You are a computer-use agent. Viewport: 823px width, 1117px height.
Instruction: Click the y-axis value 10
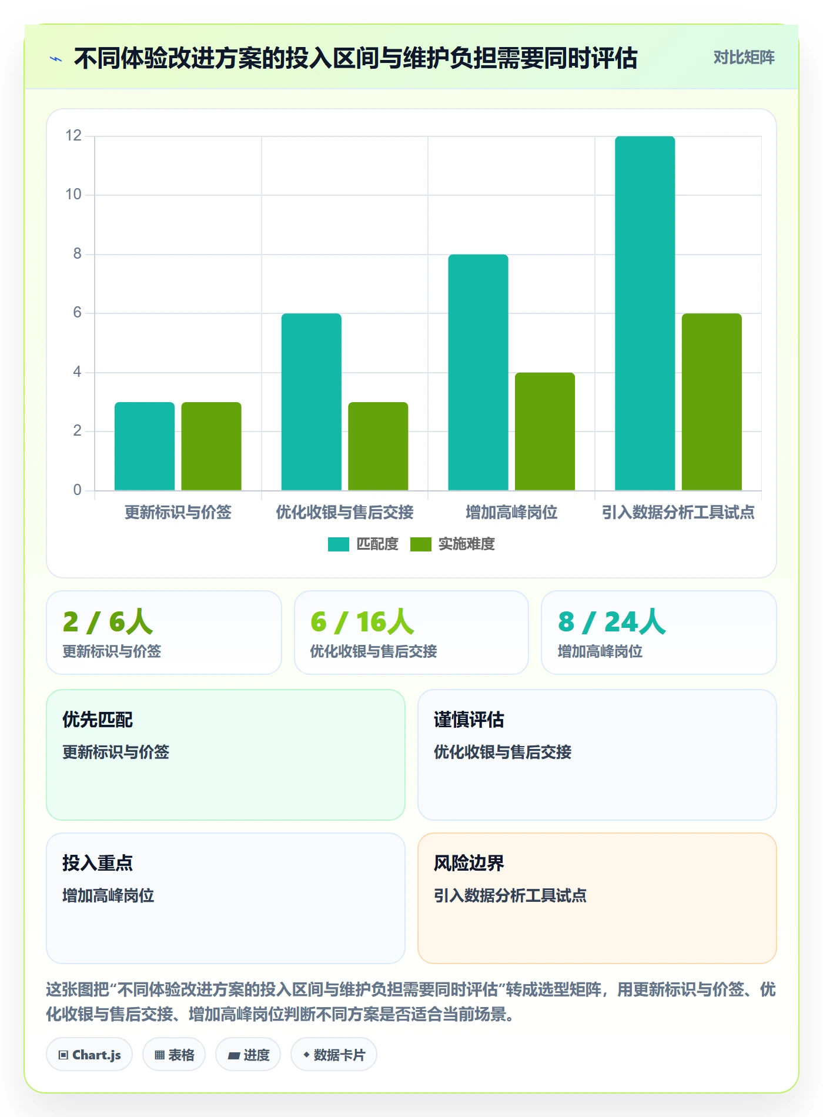pyautogui.click(x=73, y=195)
